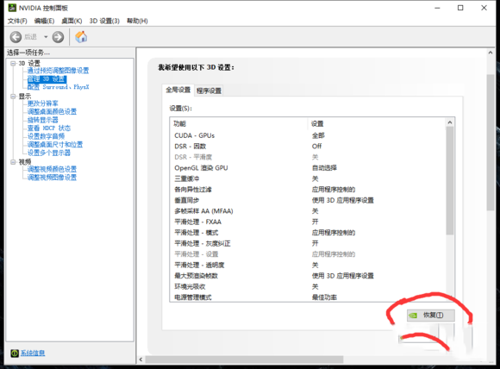This screenshot has height=369, width=500.
Task: Select 配置 Surround、PhysX tree item
Action: (58, 87)
